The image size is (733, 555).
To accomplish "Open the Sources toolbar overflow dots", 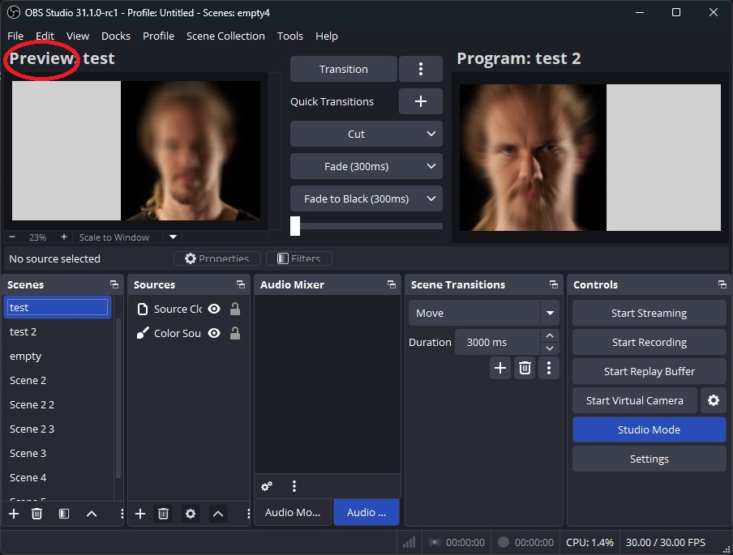I will point(248,514).
